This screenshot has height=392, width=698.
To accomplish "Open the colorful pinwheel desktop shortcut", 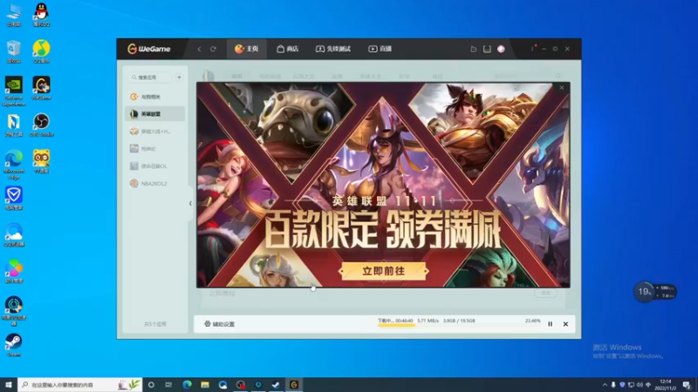I will click(14, 271).
